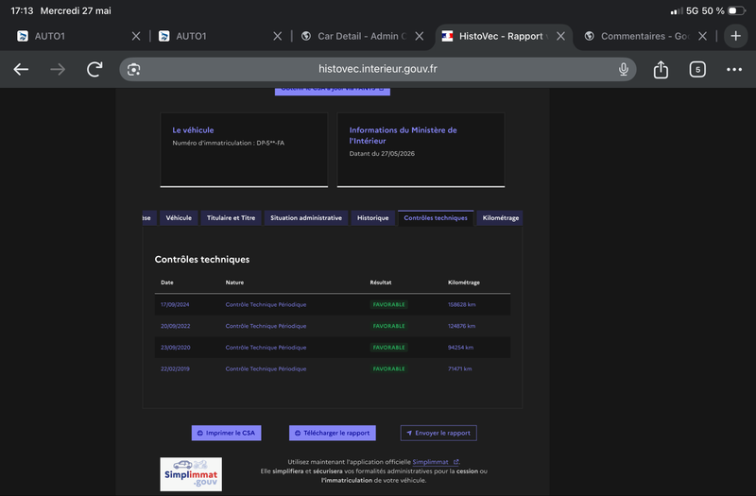Select the Kilométrage tab
756x496 pixels.
(x=500, y=218)
